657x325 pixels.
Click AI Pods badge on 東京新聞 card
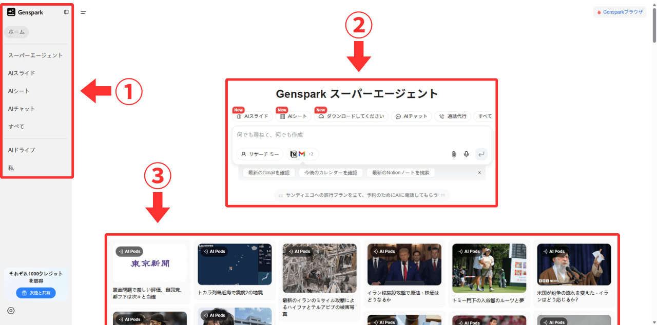(129, 251)
